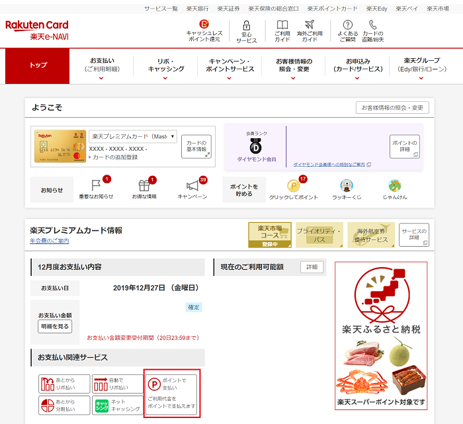Open the card selection dropdown

click(x=133, y=136)
